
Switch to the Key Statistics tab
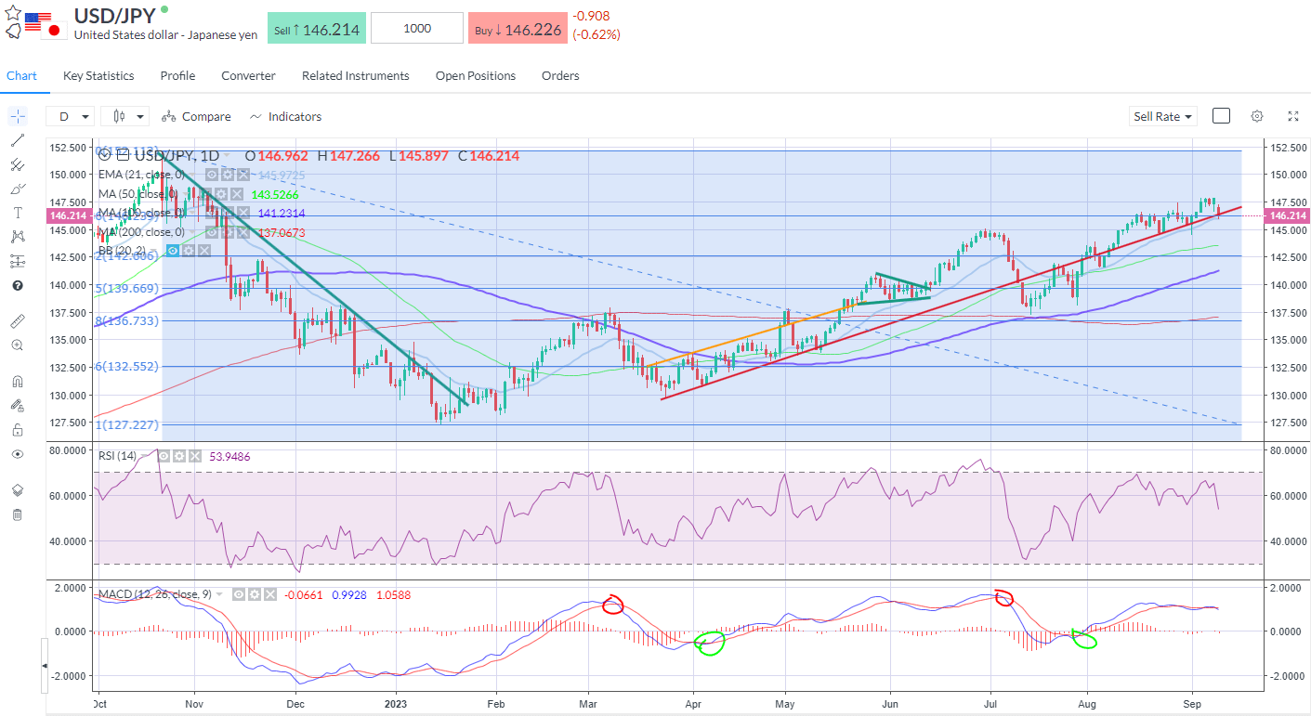pyautogui.click(x=98, y=75)
